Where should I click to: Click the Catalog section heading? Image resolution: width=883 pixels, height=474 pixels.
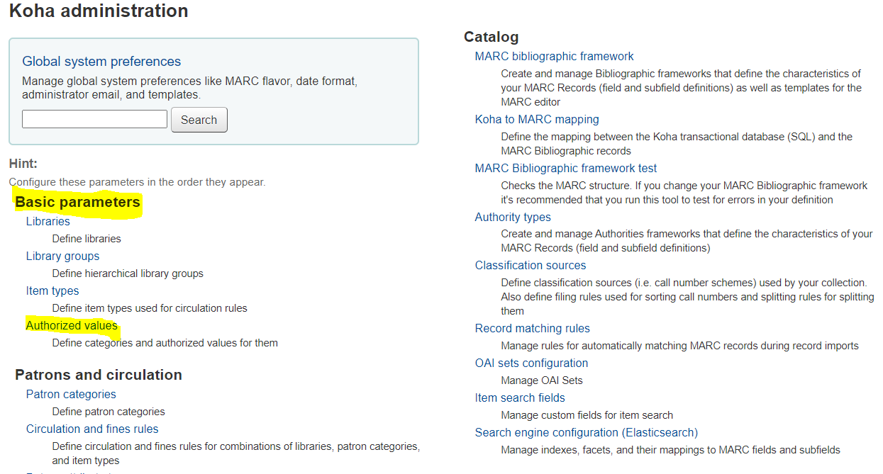(492, 37)
